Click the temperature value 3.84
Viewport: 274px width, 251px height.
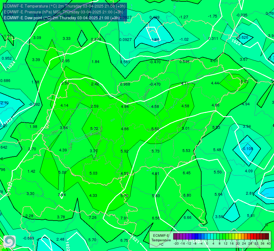[64, 128]
